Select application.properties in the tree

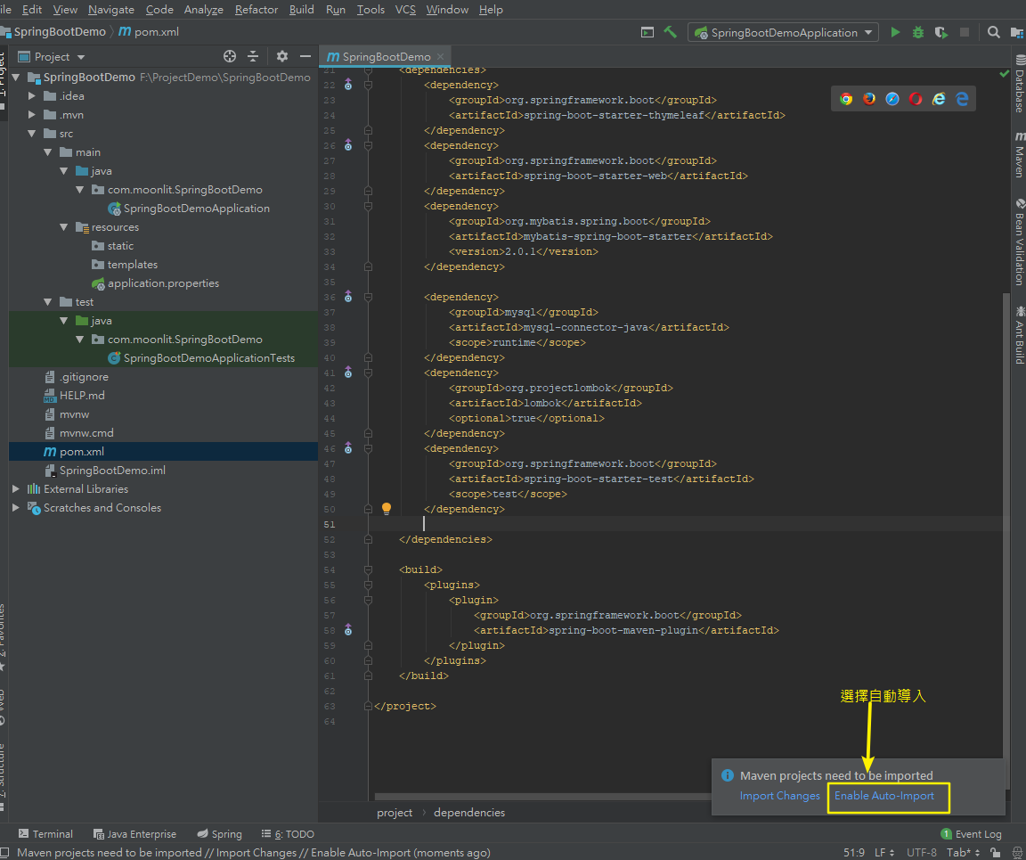pyautogui.click(x=164, y=283)
